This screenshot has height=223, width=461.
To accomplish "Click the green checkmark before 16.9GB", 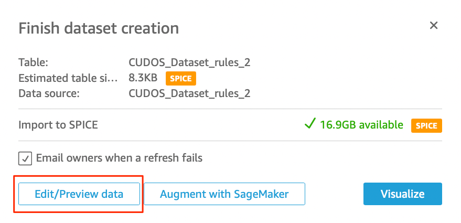I will click(x=310, y=124).
